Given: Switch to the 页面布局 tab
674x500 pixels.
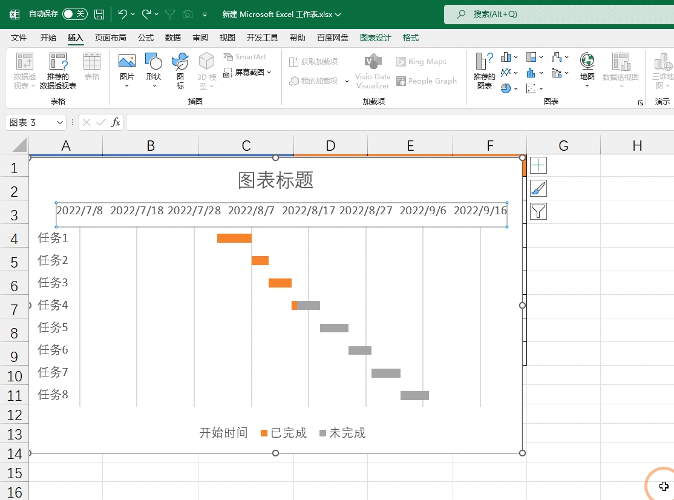Looking at the screenshot, I should click(111, 38).
